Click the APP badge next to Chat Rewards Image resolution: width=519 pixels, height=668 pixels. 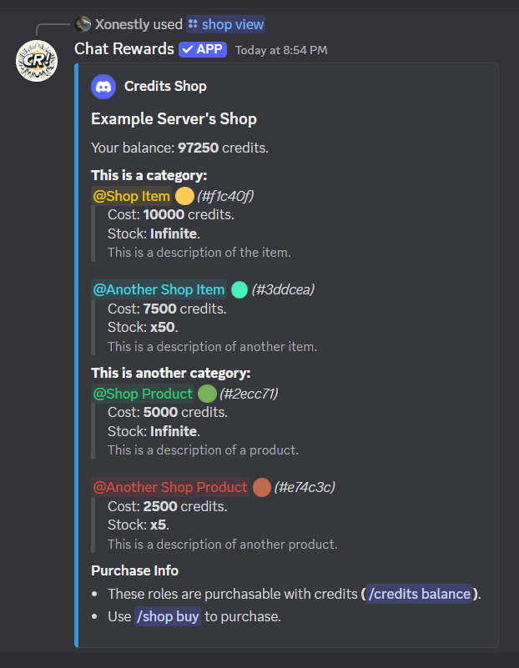(203, 49)
